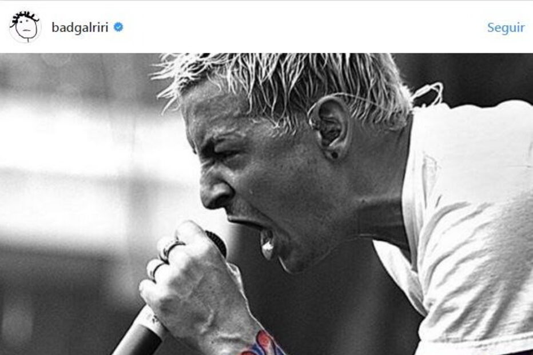The image size is (533, 355).
Task: Click the earlobe stud earring in photo
Action: point(335,155)
